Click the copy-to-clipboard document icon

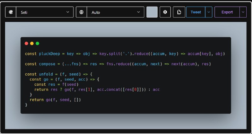(179, 12)
